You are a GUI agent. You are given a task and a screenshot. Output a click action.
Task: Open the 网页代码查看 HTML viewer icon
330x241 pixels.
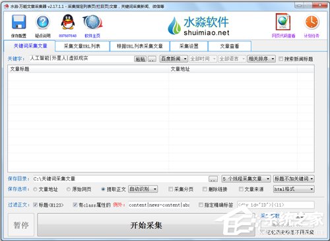[x=283, y=22]
